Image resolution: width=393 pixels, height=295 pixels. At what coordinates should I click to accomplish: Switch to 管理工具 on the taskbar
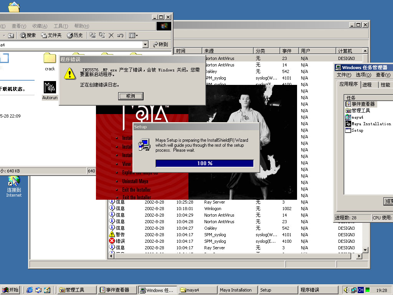(77, 290)
